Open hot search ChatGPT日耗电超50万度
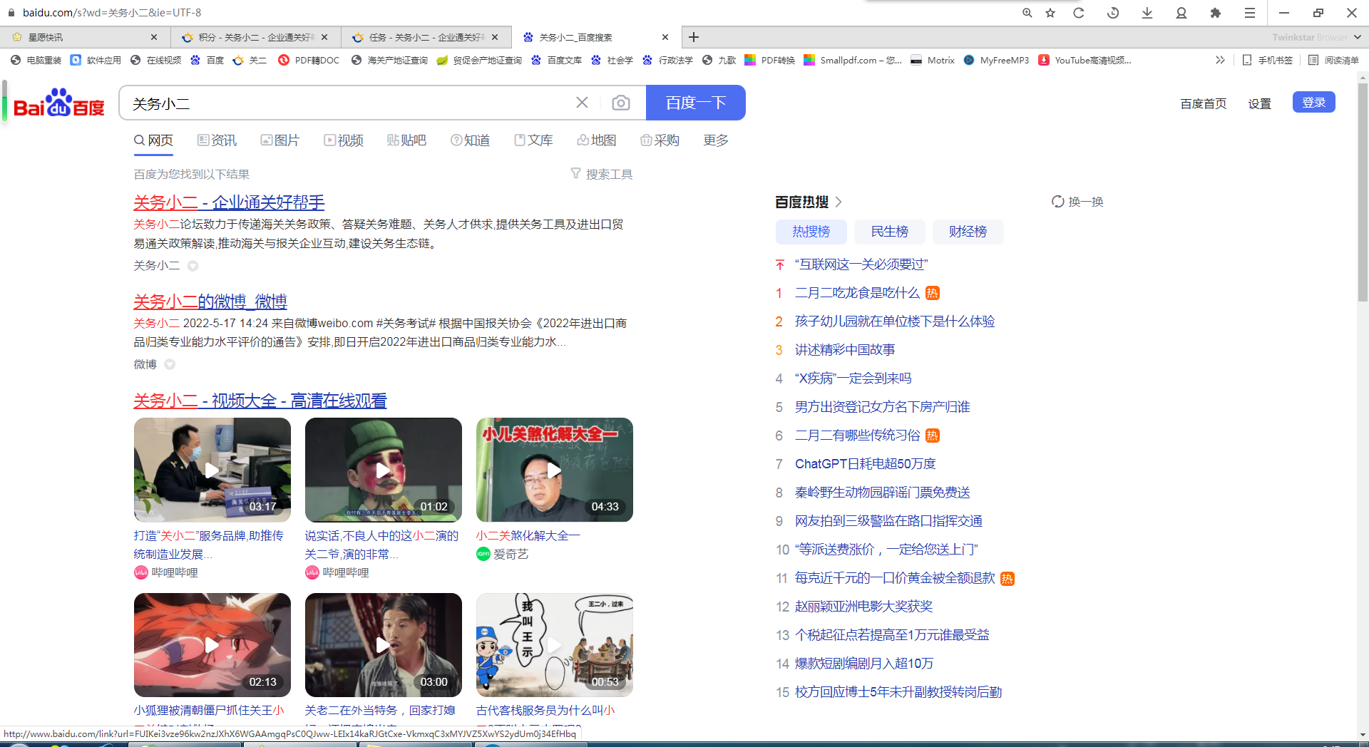Viewport: 1369px width, 747px height. [x=865, y=464]
